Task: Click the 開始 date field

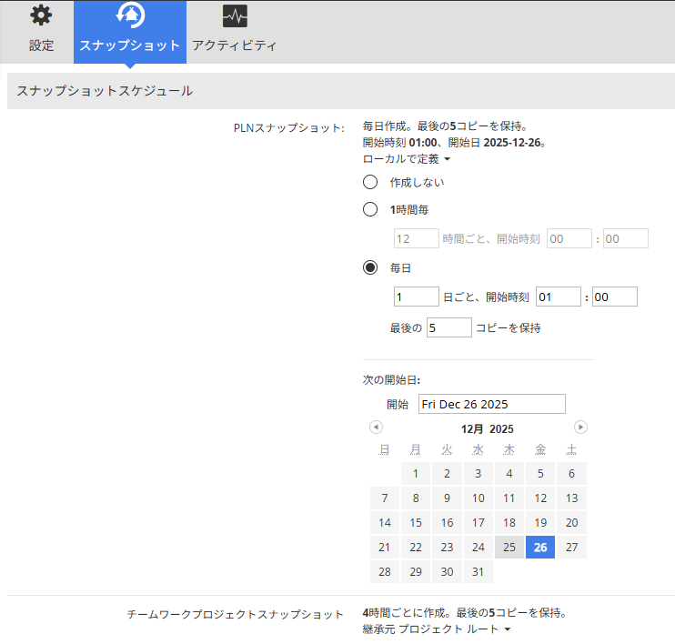Action: [492, 404]
